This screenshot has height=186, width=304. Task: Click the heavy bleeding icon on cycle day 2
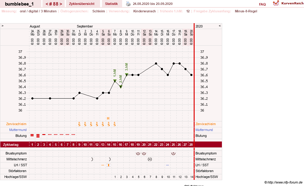[38, 136]
